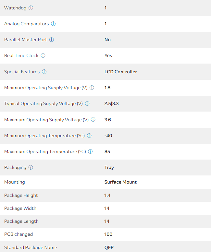Click Maximum Operating Supply Voltage info icon

93,120
